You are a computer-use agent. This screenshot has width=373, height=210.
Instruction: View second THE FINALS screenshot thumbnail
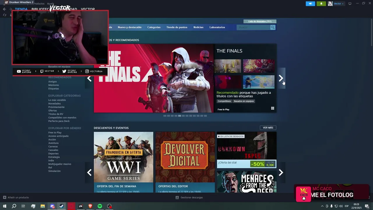pyautogui.click(x=259, y=66)
